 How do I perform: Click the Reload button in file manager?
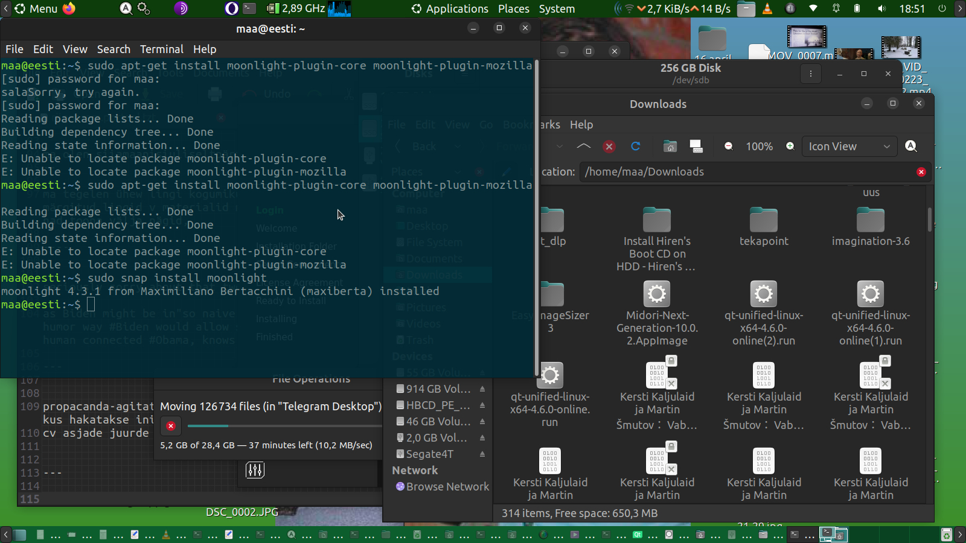(635, 147)
